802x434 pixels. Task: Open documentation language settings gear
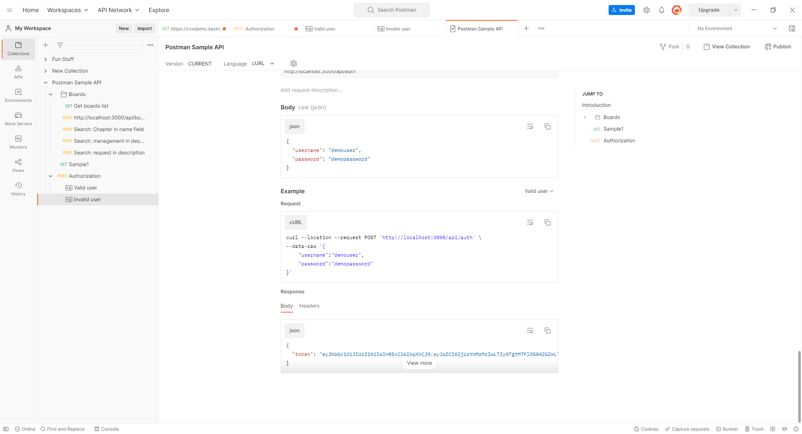(x=294, y=63)
